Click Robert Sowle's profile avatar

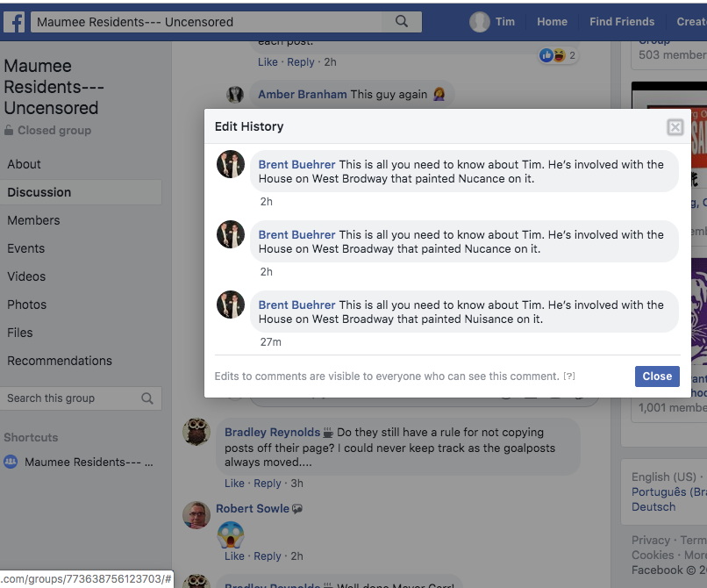(196, 515)
